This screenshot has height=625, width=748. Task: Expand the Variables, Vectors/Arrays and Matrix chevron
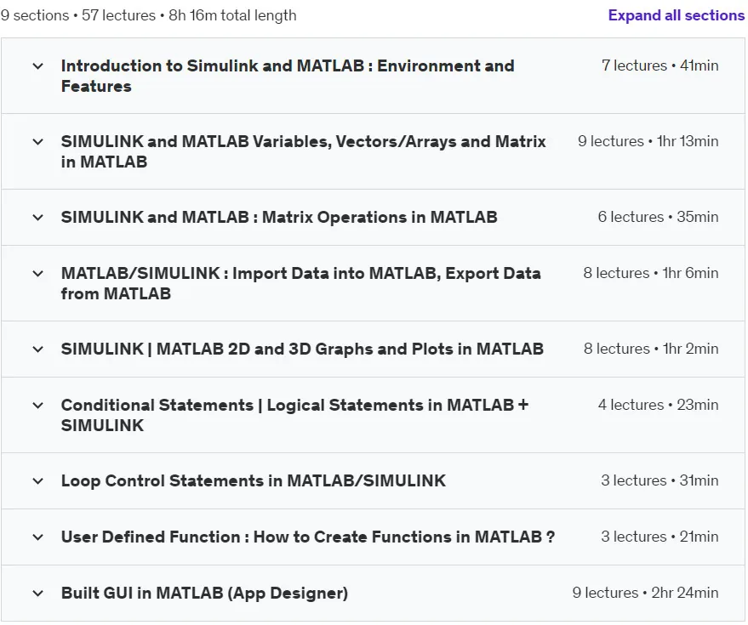[38, 142]
